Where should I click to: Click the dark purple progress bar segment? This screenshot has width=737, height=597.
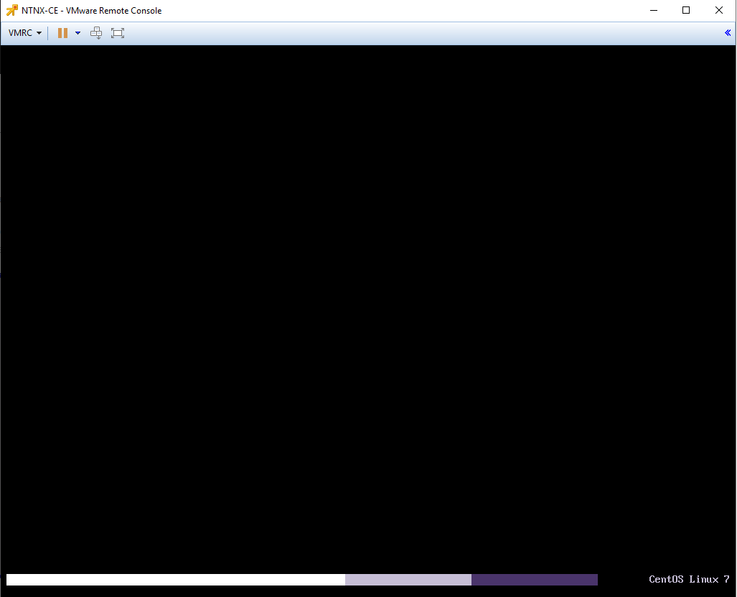coord(534,580)
